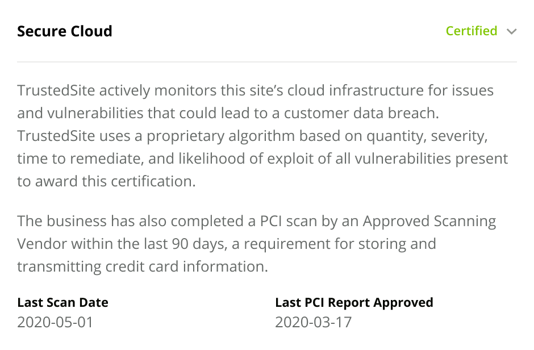Click the phrase 'transmitting credit card information.'
Screen dimensions: 534x350
[143, 267]
